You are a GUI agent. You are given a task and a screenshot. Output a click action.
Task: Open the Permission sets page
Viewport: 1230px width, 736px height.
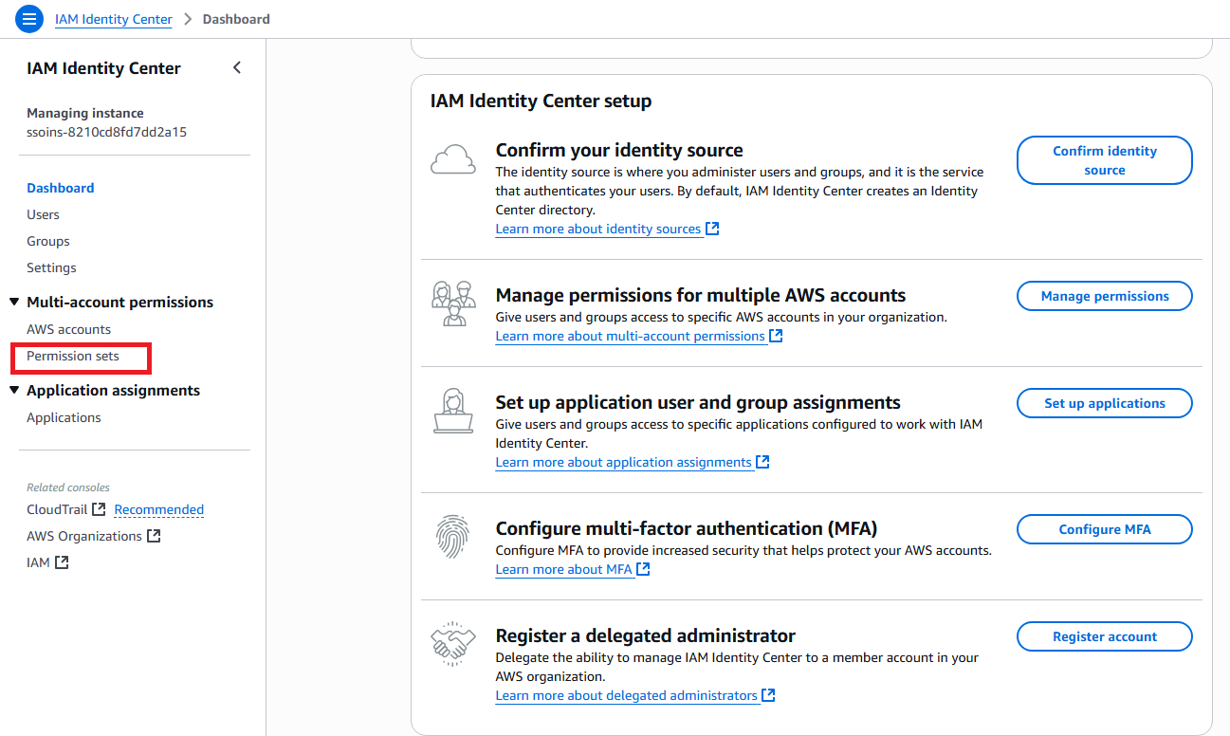pyautogui.click(x=73, y=356)
